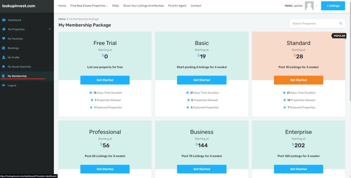Click the Logout exit icon

pyautogui.click(x=3, y=85)
